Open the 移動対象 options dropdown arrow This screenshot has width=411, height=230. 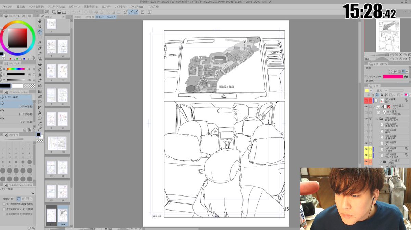pyautogui.click(x=31, y=198)
